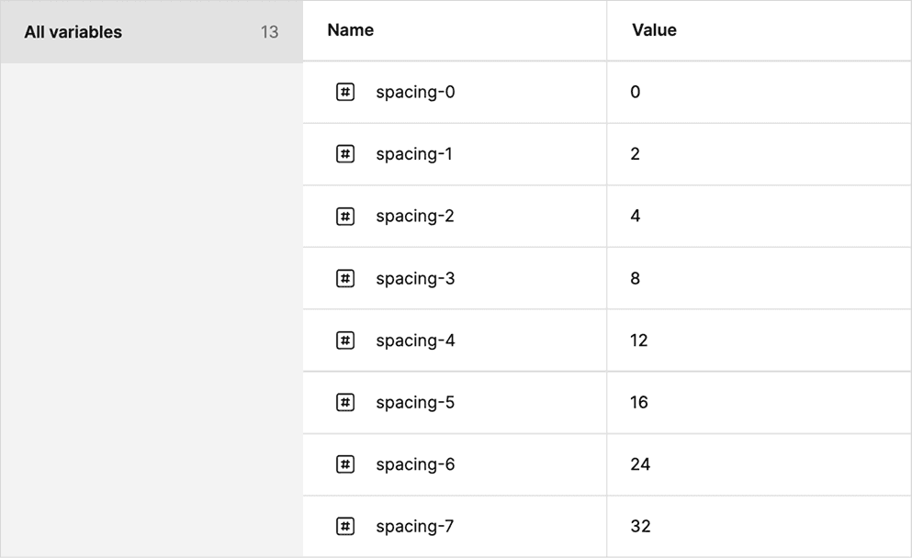This screenshot has height=558, width=912.
Task: Select the spacing-0 variable name
Action: pos(415,93)
